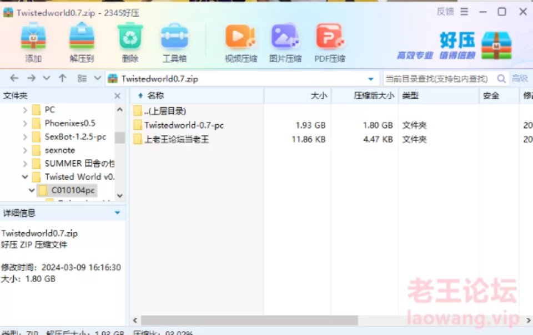Go up one directory level arrow
The height and width of the screenshot is (335, 533).
tap(63, 78)
